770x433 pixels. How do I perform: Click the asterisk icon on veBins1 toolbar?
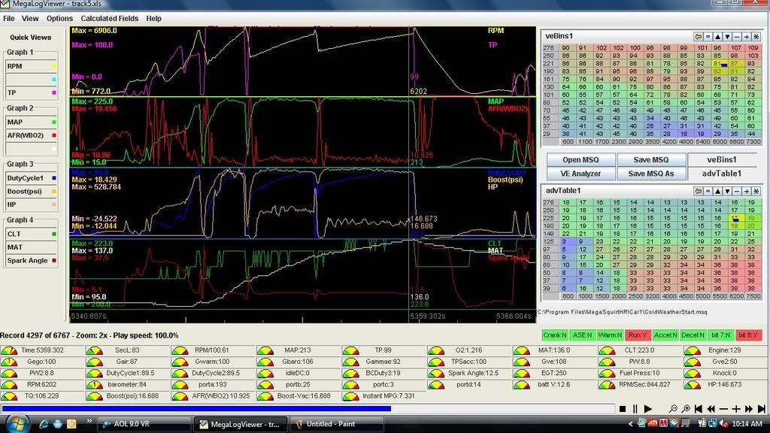(x=756, y=36)
